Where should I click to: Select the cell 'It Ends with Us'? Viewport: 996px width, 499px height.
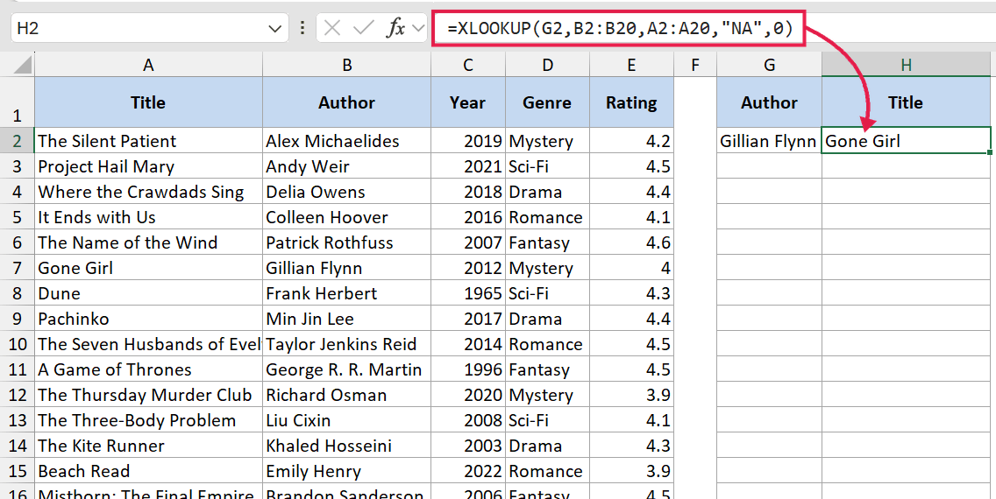(x=149, y=217)
